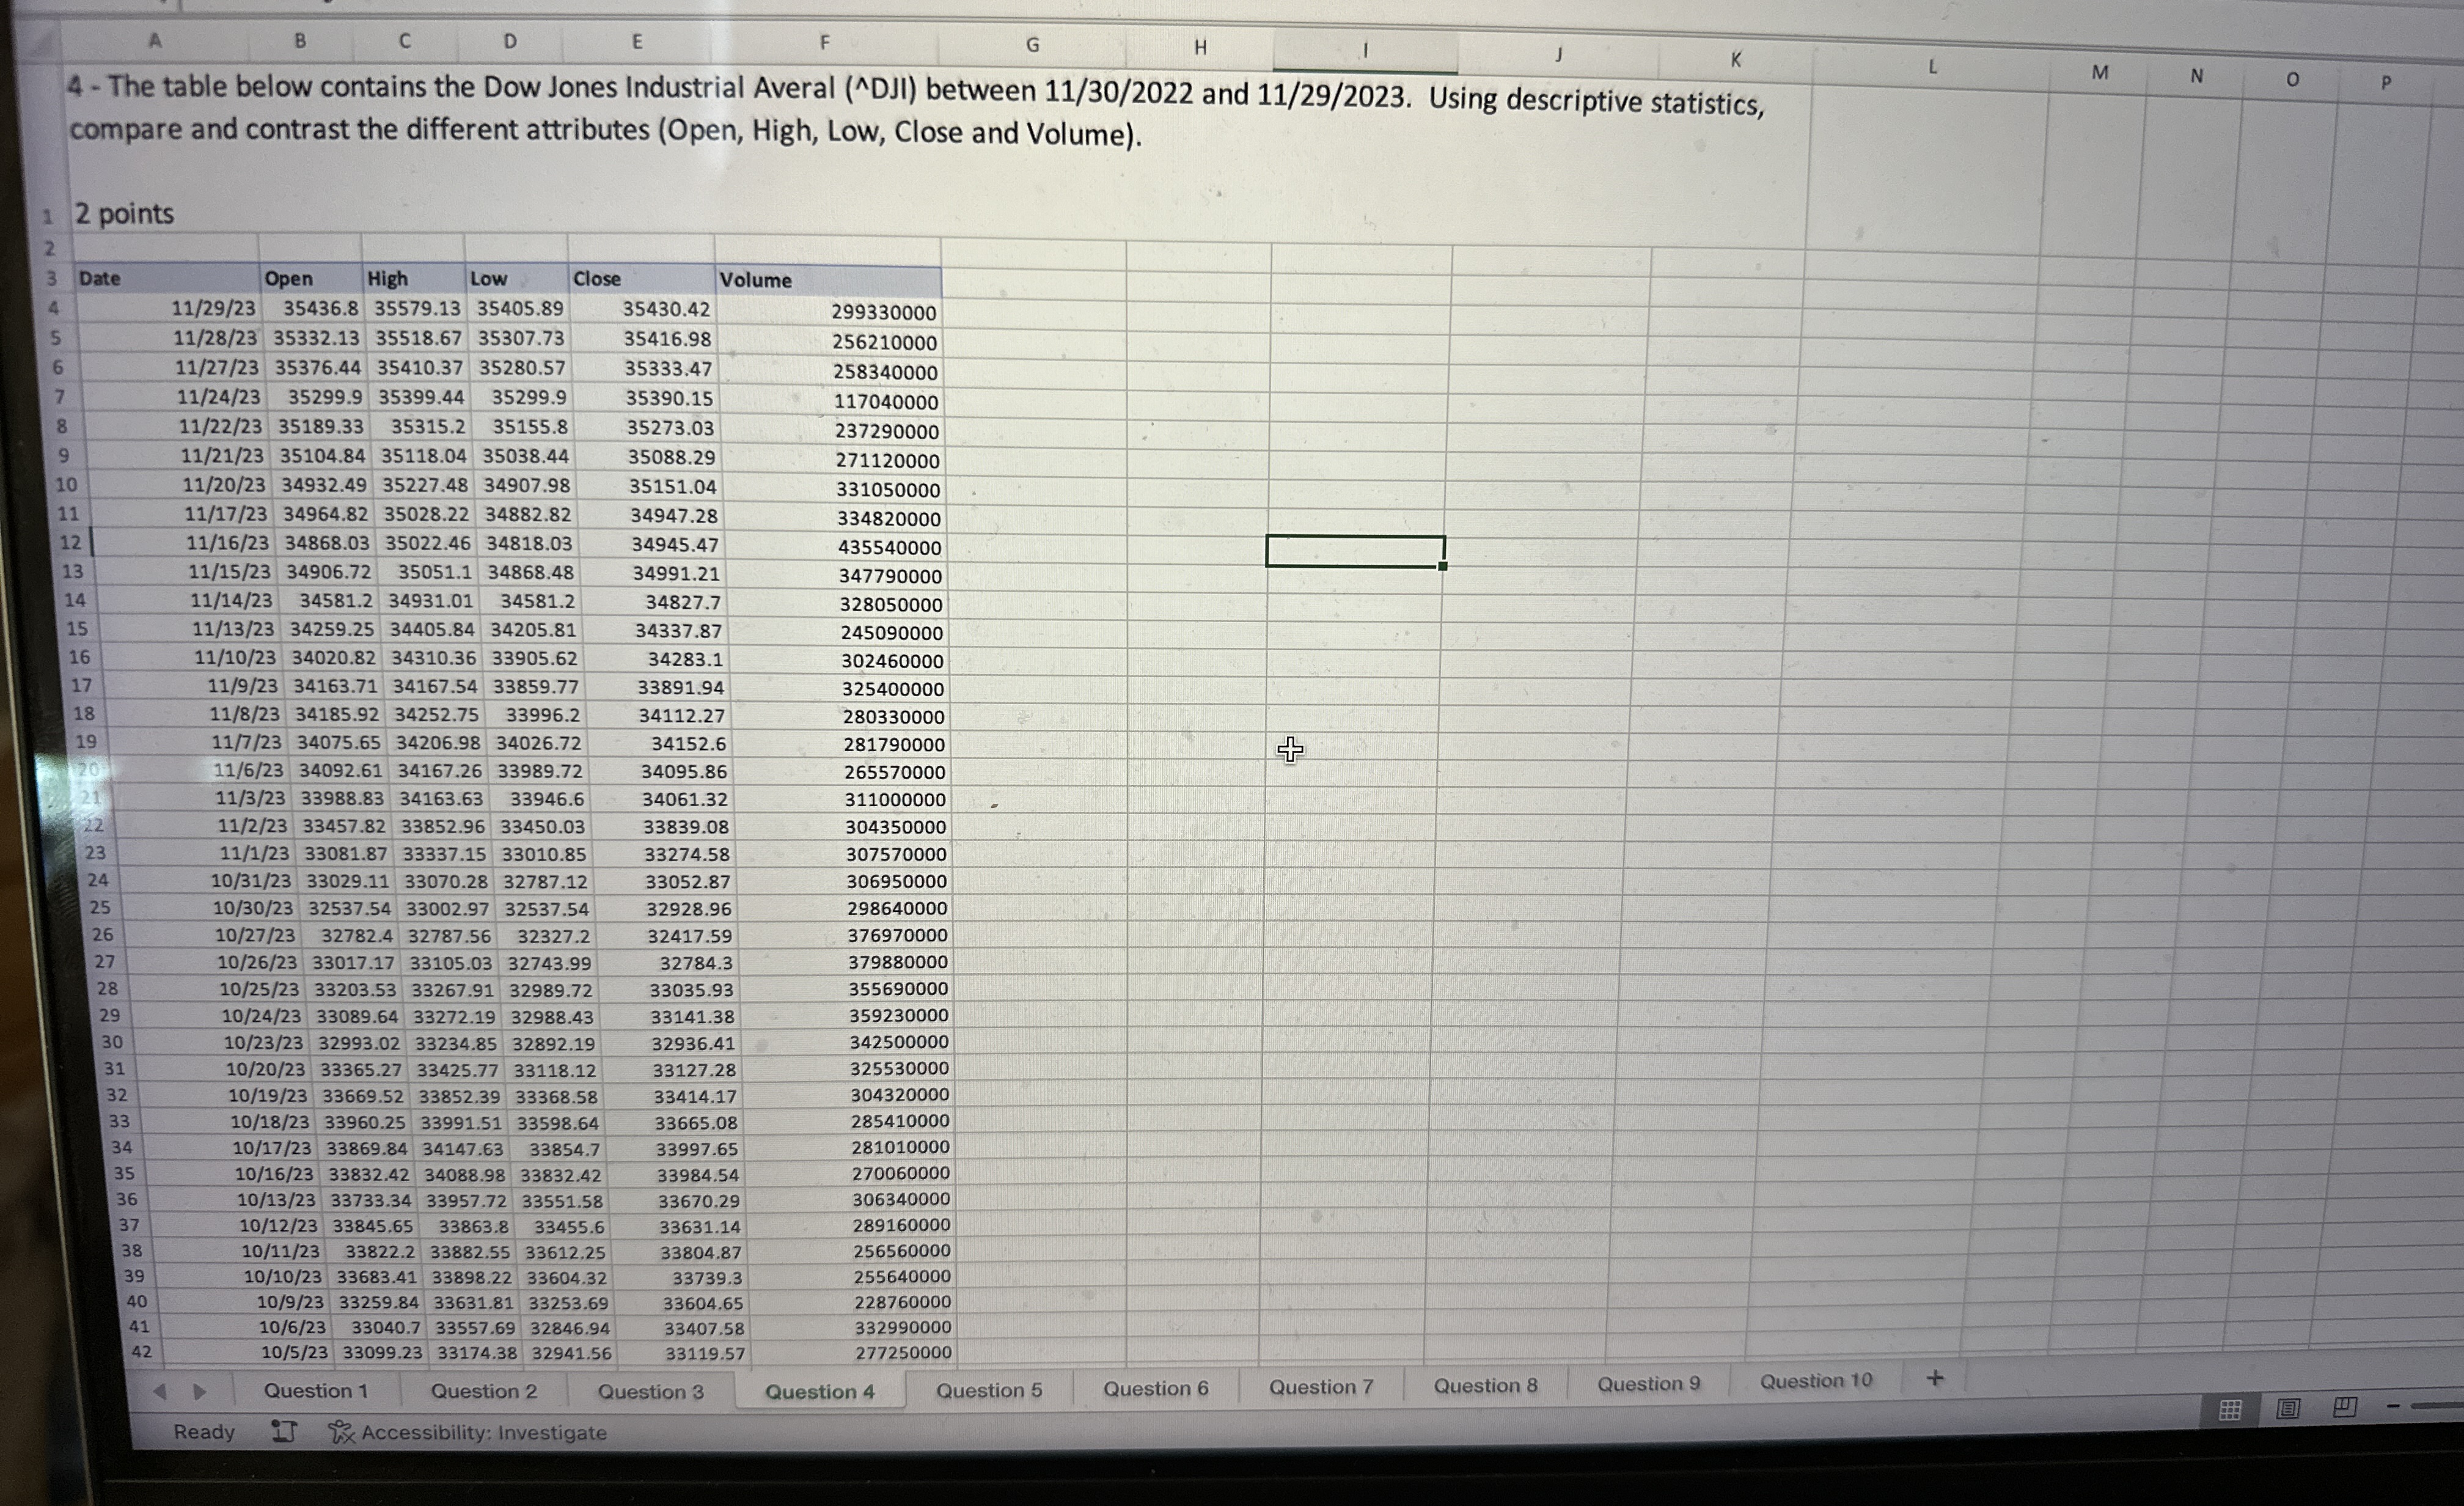Switch to Normal view icon
The height and width of the screenshot is (1506, 2464).
click(2230, 1410)
